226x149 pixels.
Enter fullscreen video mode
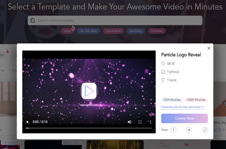click(140, 122)
